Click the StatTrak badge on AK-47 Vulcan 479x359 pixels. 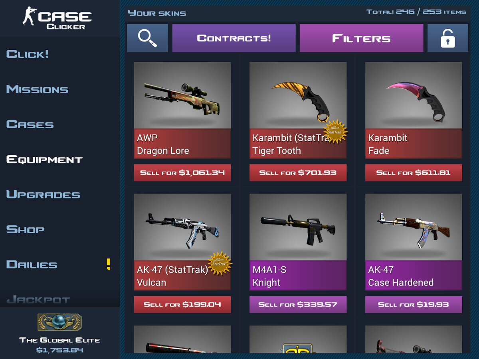(x=219, y=263)
